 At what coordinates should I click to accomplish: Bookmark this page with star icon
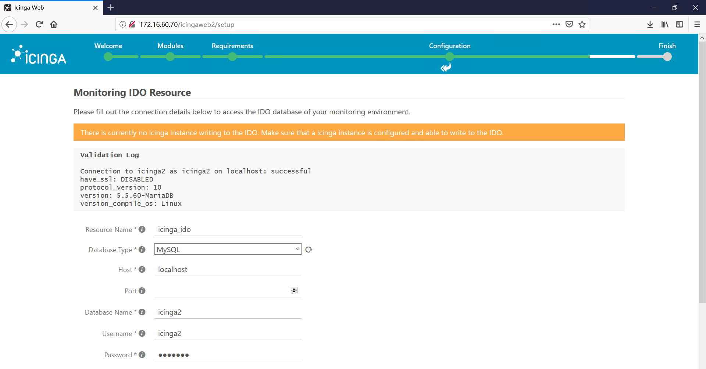tap(582, 25)
